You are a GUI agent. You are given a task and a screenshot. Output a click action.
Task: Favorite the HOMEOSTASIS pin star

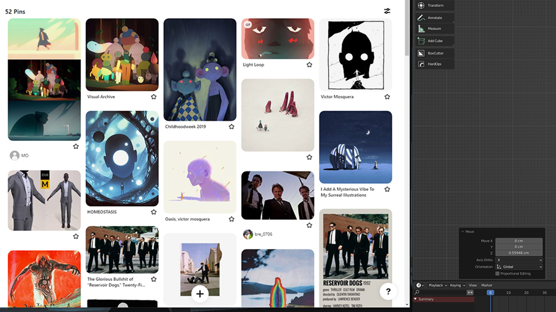pos(153,212)
